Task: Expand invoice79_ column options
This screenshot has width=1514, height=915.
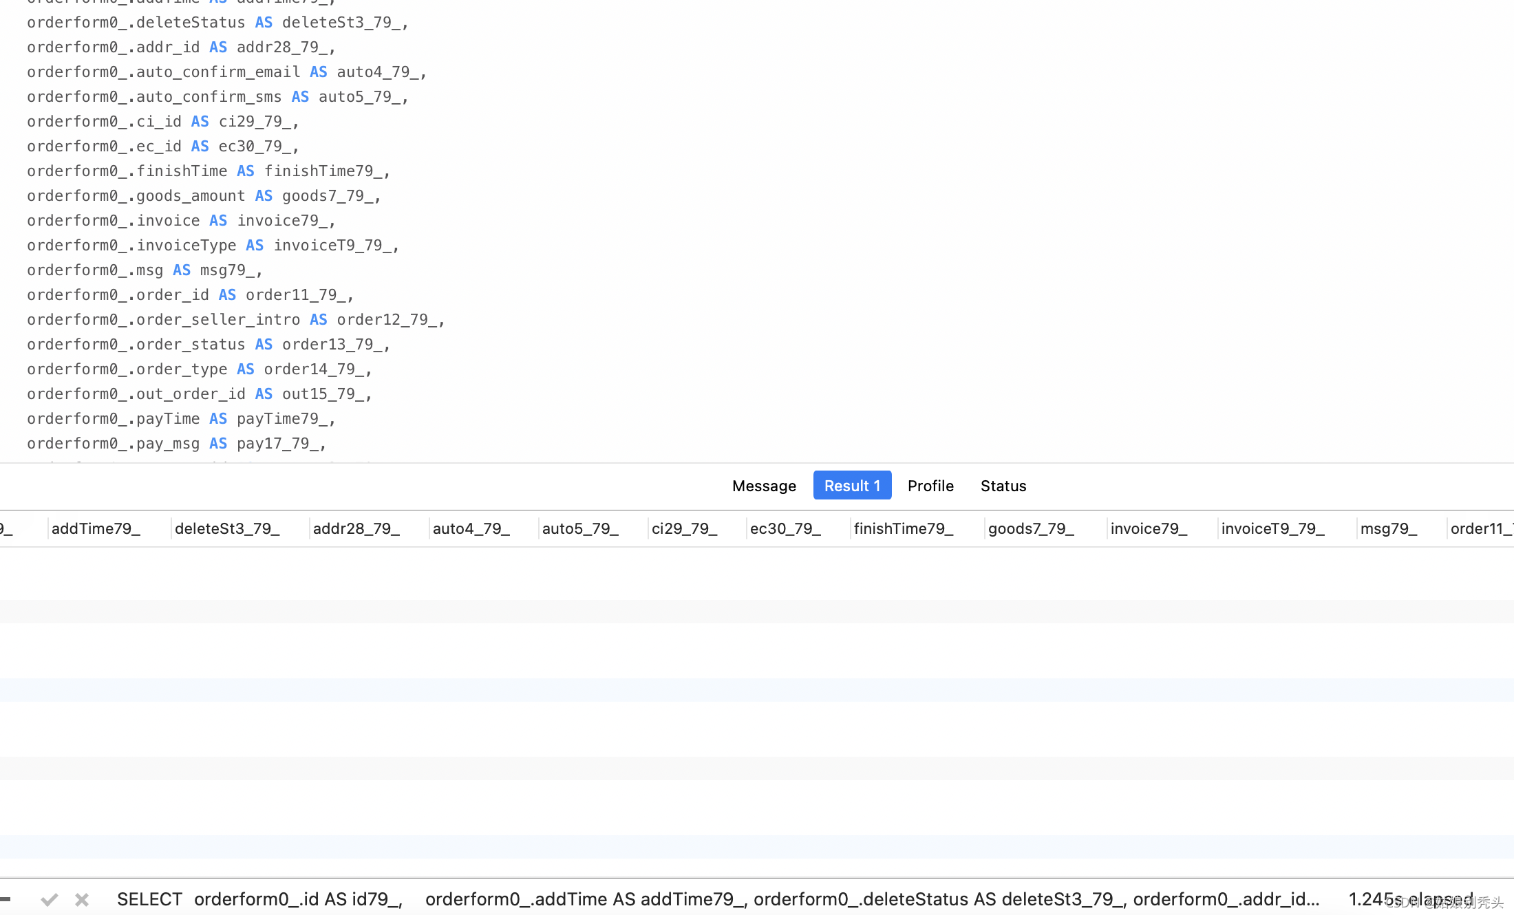Action: point(1149,528)
